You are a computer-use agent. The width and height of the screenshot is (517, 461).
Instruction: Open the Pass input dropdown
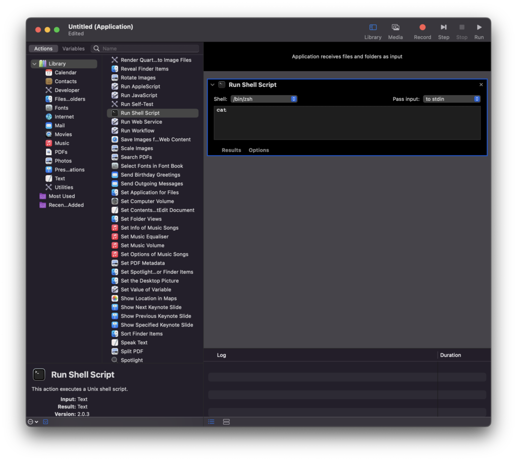451,99
